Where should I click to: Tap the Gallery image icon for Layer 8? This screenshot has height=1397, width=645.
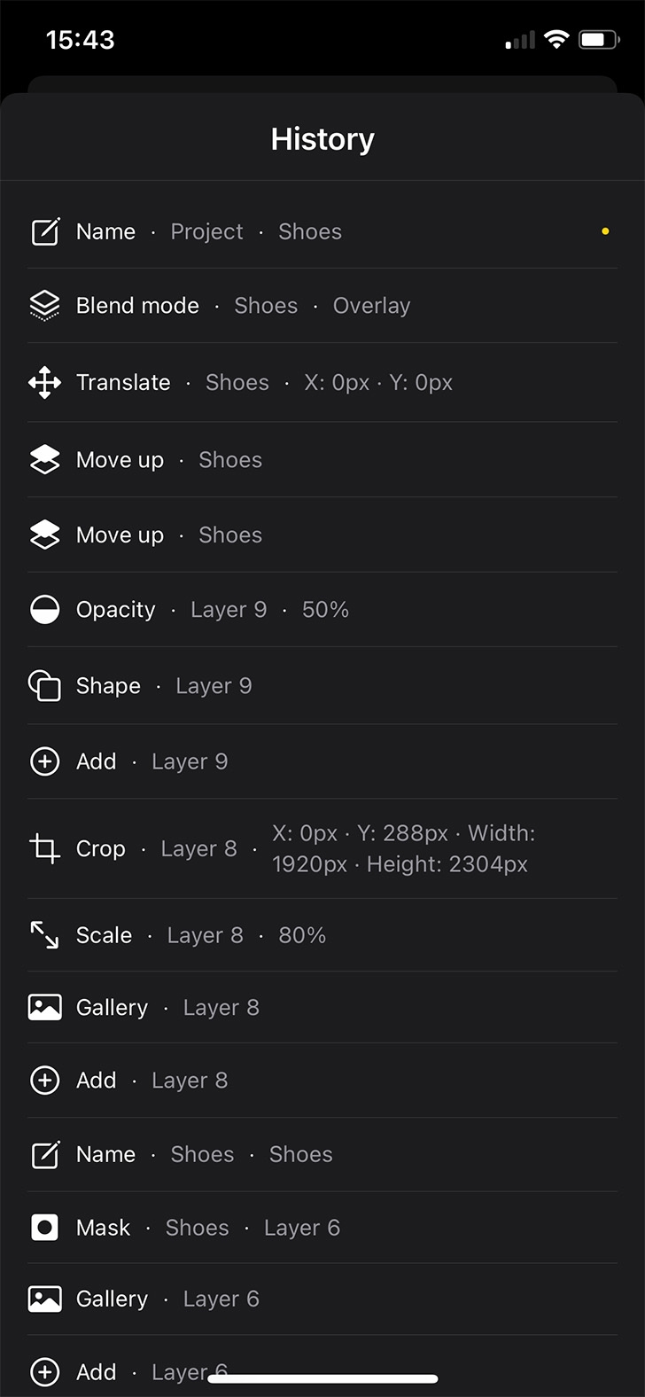pyautogui.click(x=44, y=1008)
